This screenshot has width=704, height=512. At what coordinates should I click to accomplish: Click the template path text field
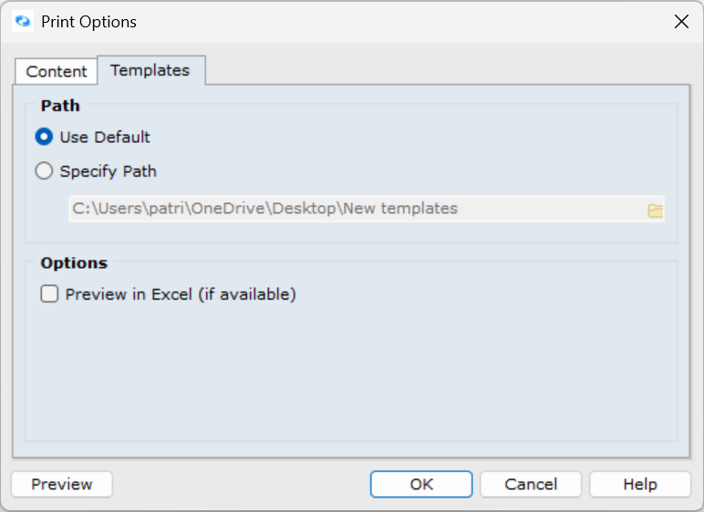[356, 210]
